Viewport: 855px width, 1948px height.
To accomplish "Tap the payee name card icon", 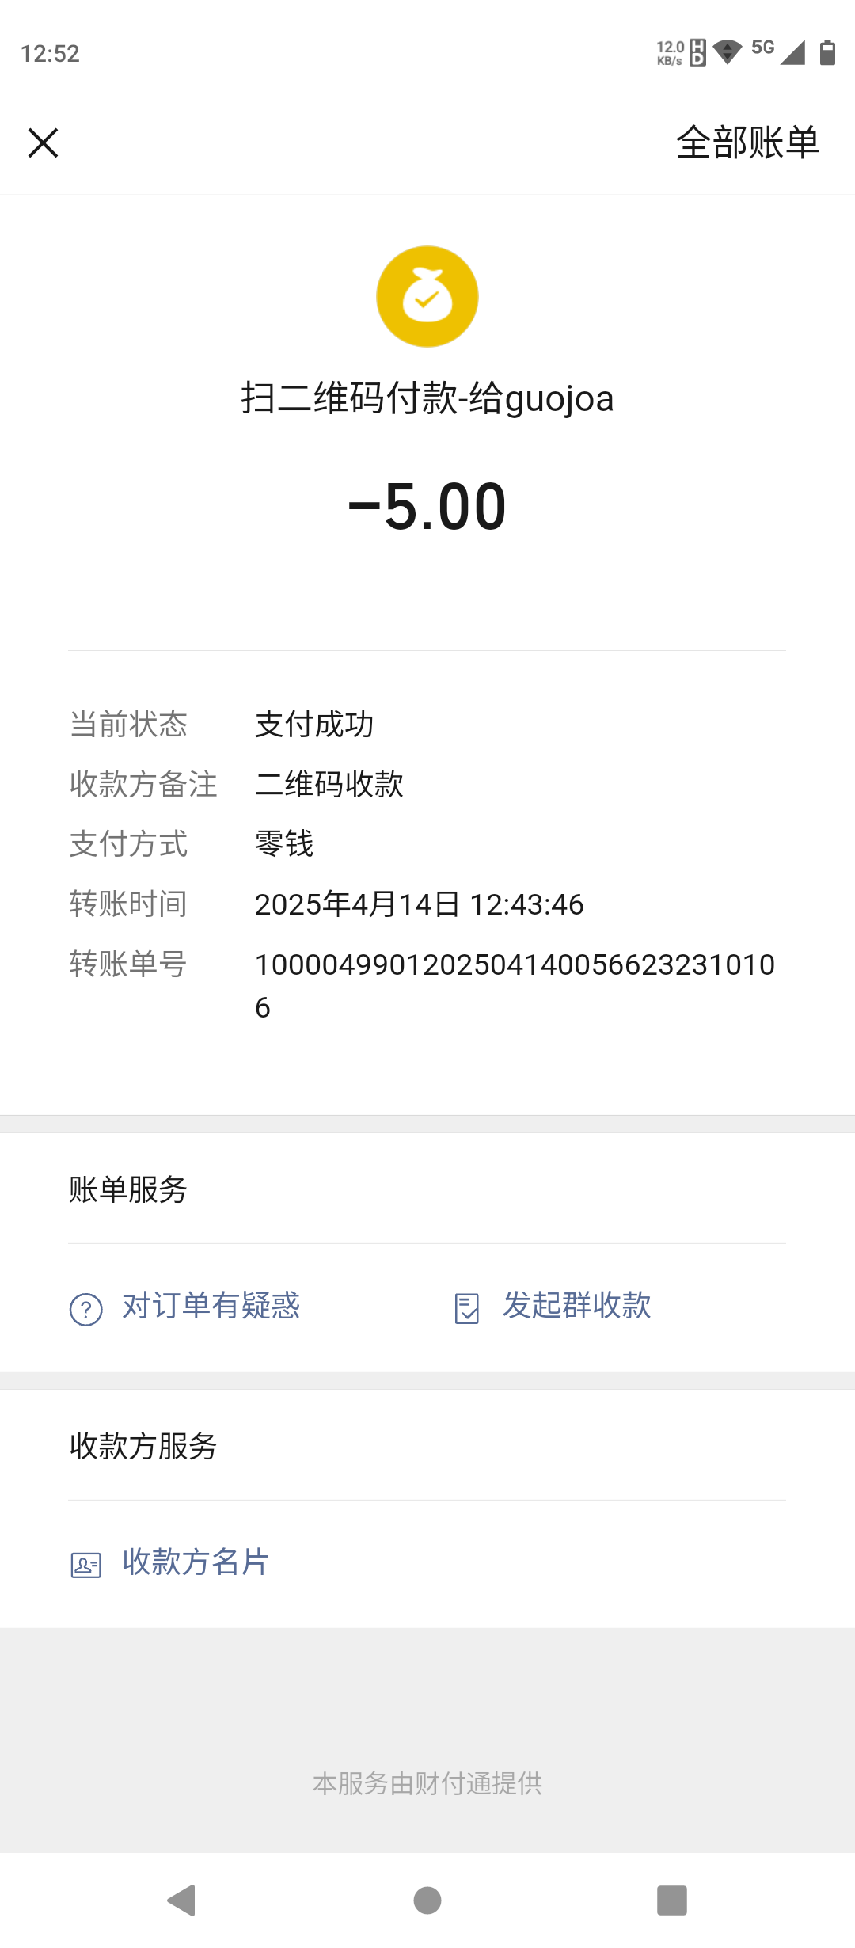I will pos(86,1566).
